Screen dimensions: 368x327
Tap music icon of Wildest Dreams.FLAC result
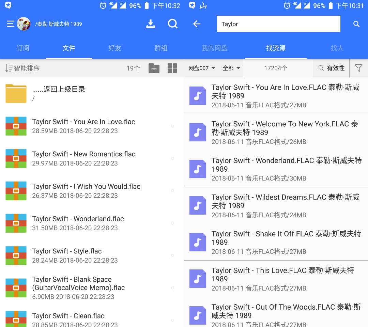pyautogui.click(x=198, y=205)
